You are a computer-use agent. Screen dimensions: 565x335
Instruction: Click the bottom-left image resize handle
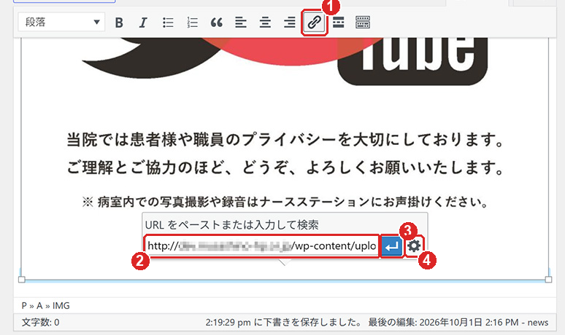22,280
